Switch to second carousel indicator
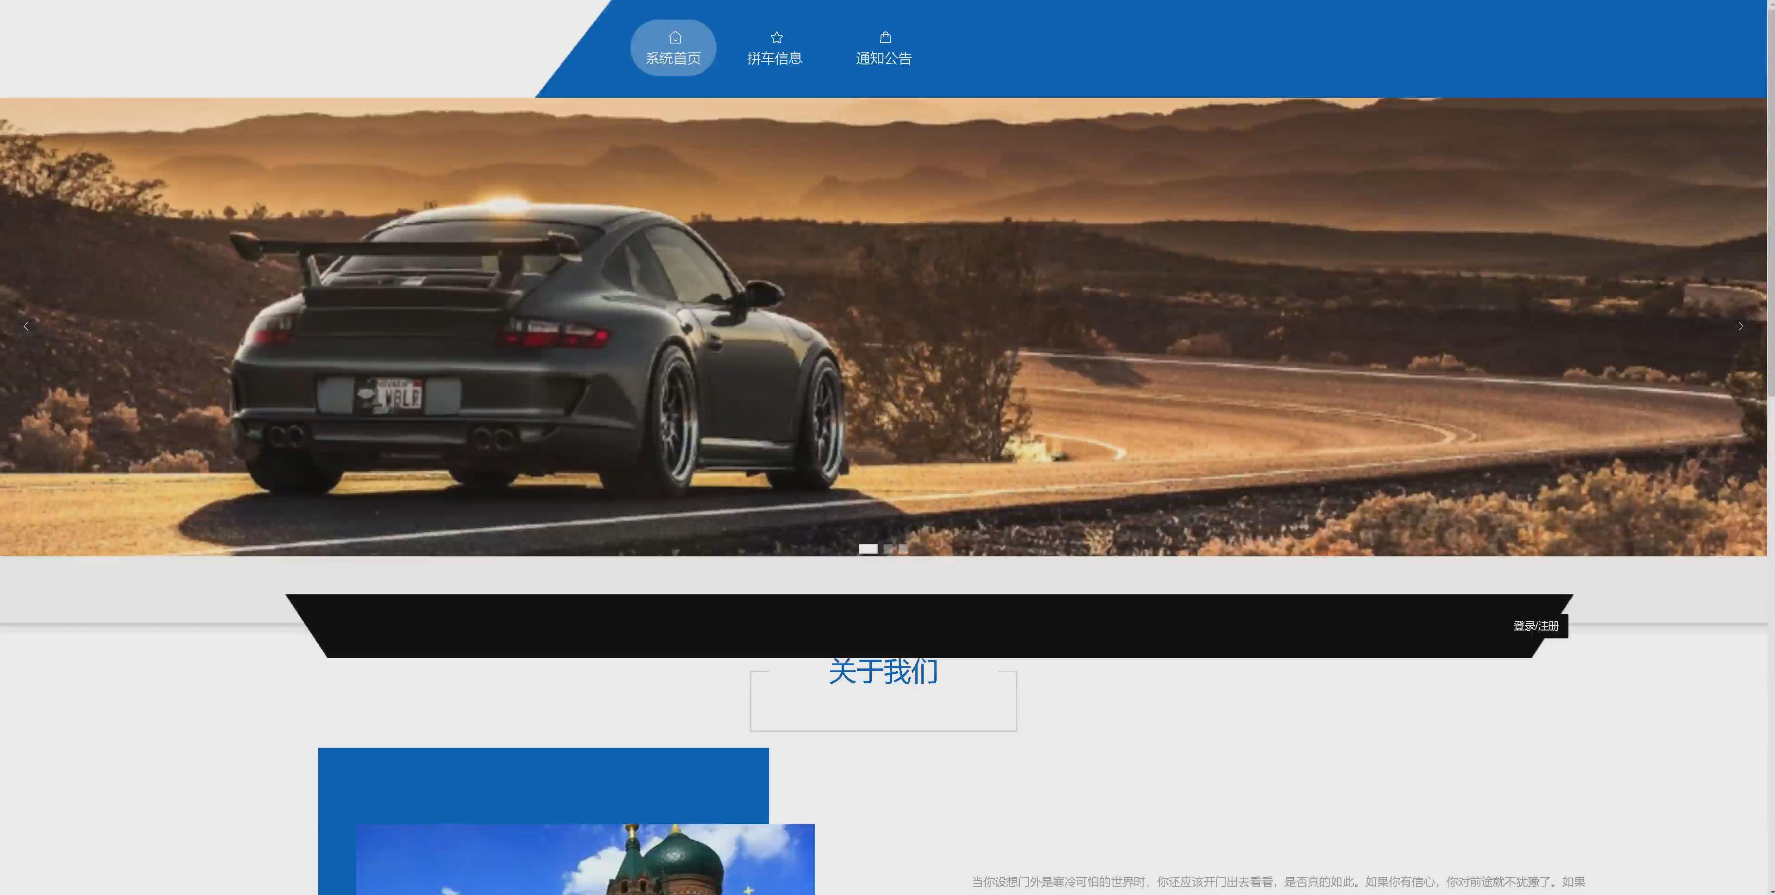 tap(888, 549)
